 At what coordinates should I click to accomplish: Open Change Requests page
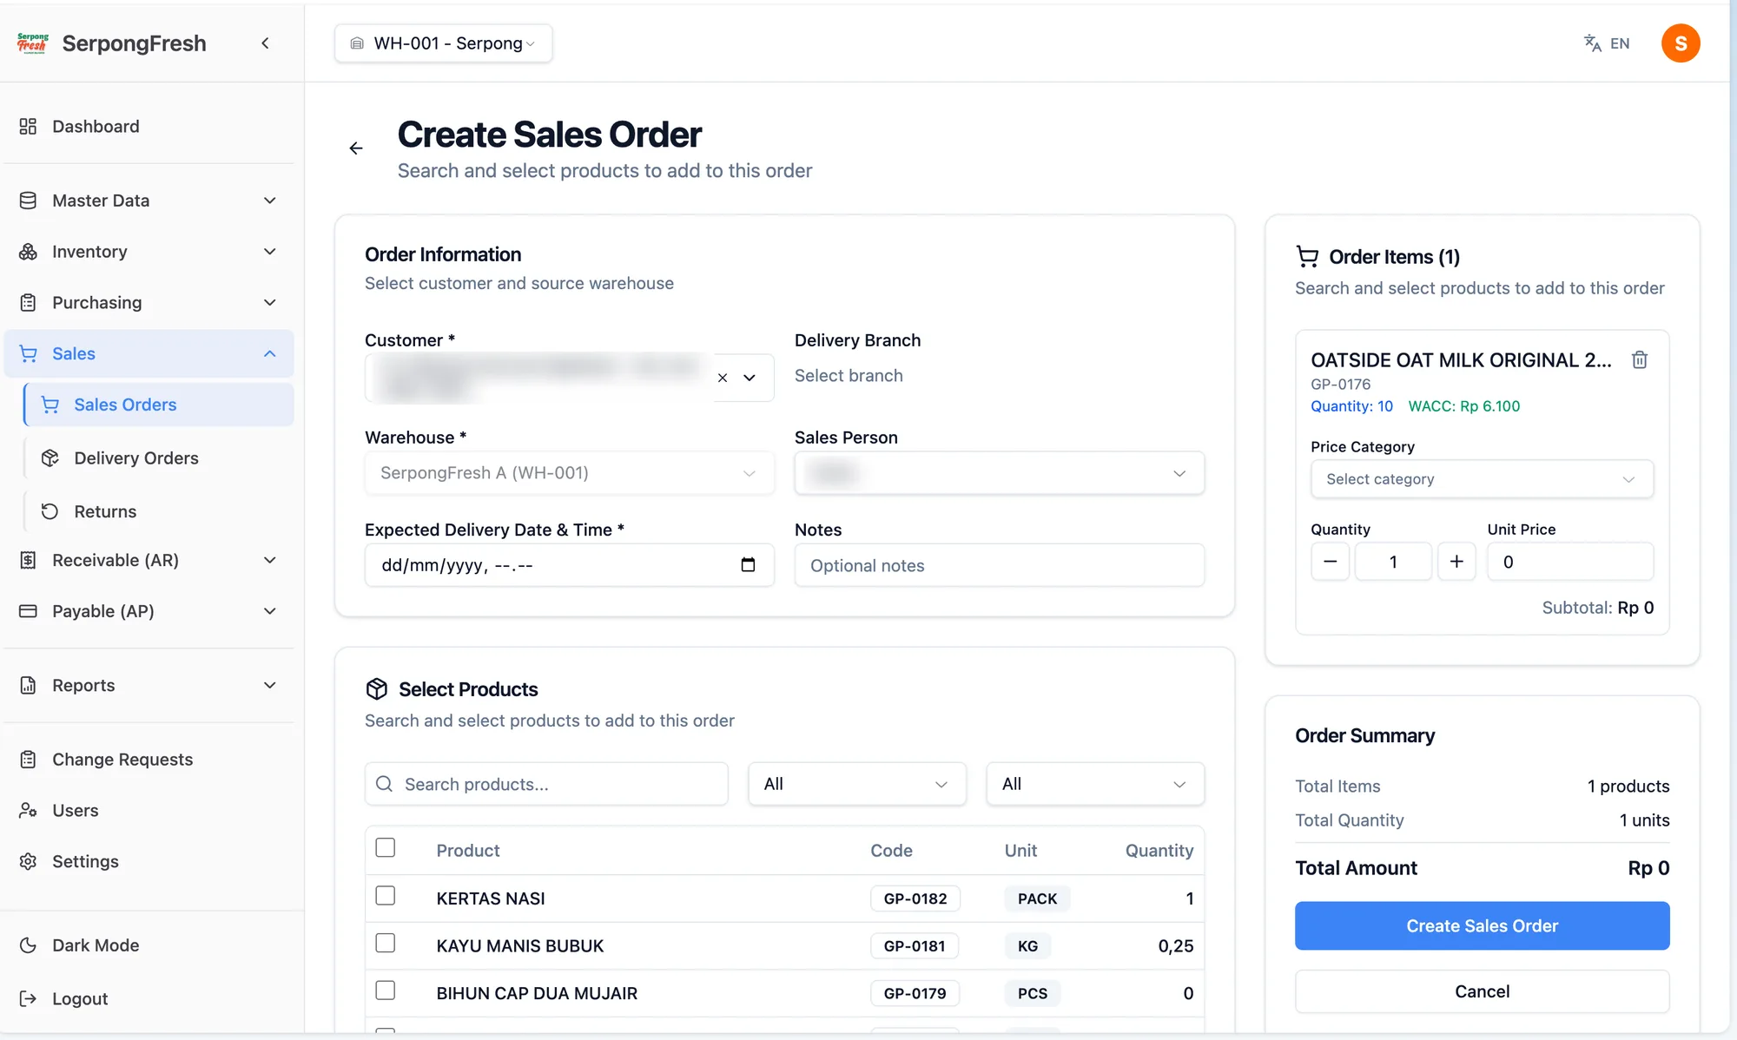tap(148, 760)
